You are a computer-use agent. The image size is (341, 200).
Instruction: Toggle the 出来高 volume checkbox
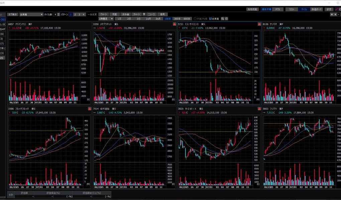tap(210, 19)
